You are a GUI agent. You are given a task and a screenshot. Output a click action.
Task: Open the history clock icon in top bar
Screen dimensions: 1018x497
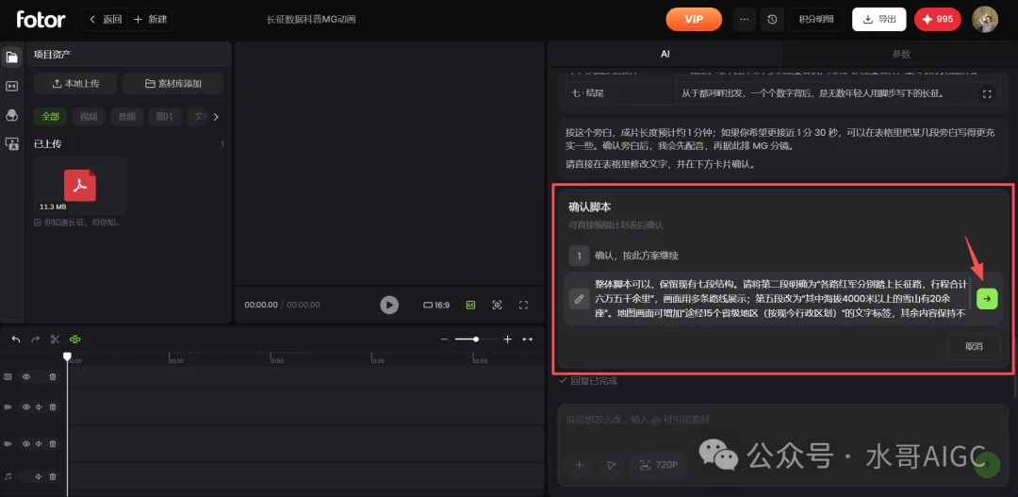[x=772, y=20]
